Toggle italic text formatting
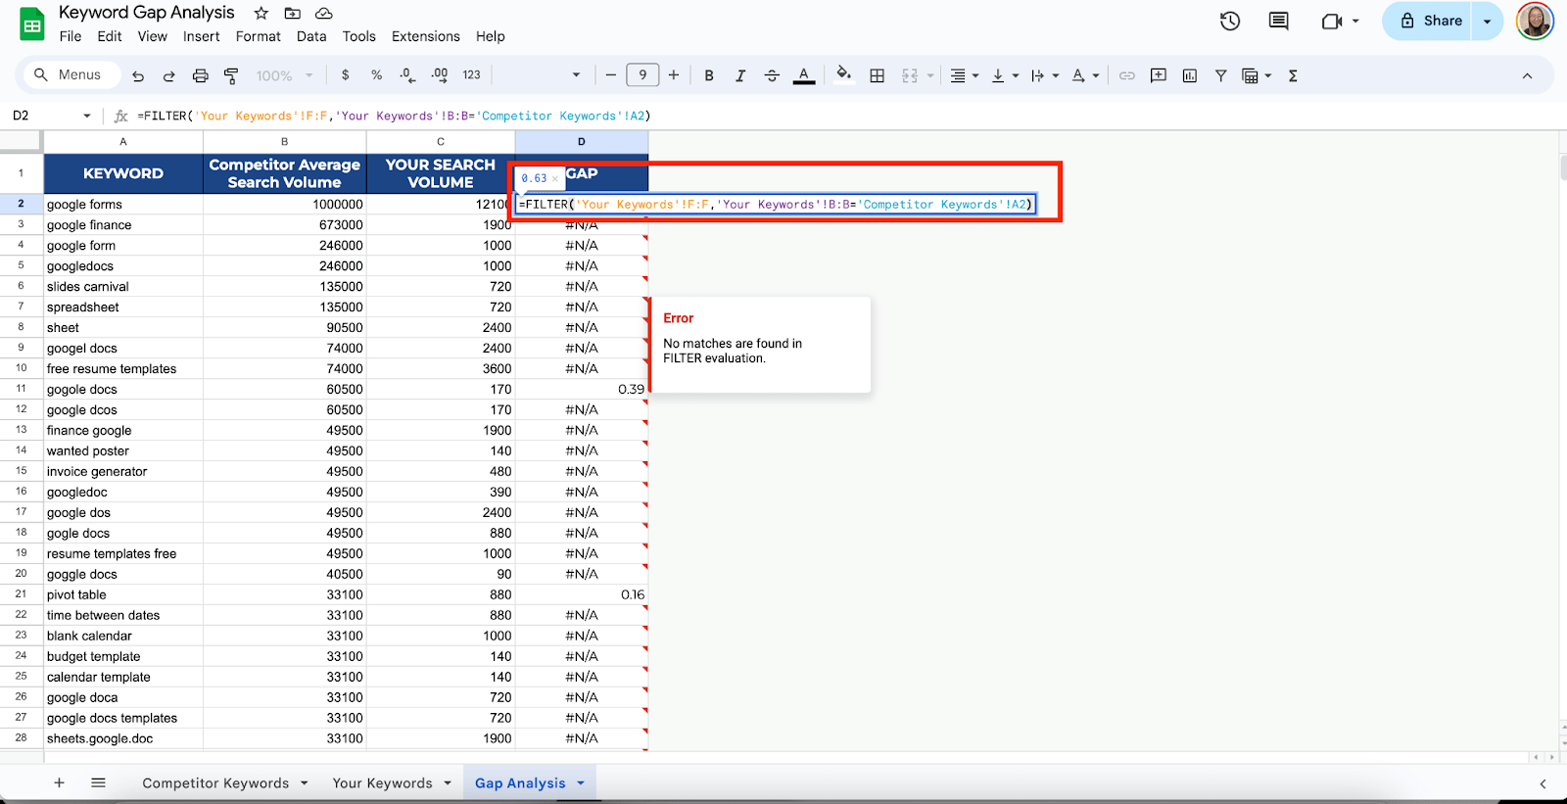Viewport: 1567px width, 804px height. pyautogui.click(x=740, y=75)
